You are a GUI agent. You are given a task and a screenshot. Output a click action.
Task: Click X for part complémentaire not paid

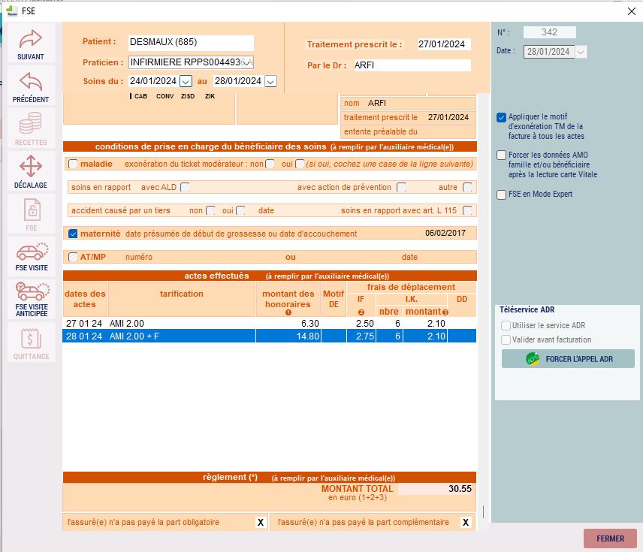click(x=466, y=523)
